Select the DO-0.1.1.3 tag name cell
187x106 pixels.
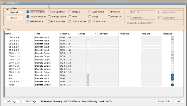point(19,56)
